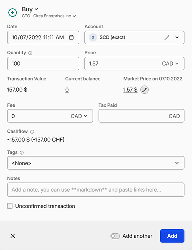Show Cashflow info tooltip icon
The width and height of the screenshot is (192, 250).
32,132
